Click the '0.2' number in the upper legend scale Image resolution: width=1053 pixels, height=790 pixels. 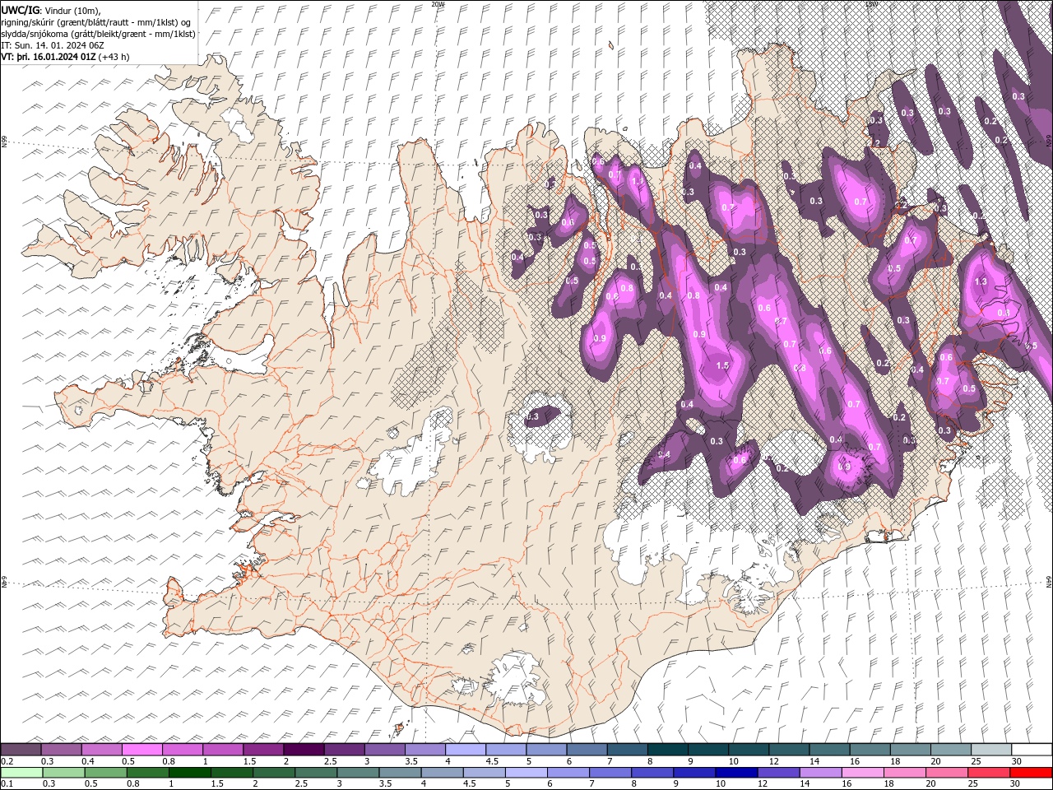6,761
